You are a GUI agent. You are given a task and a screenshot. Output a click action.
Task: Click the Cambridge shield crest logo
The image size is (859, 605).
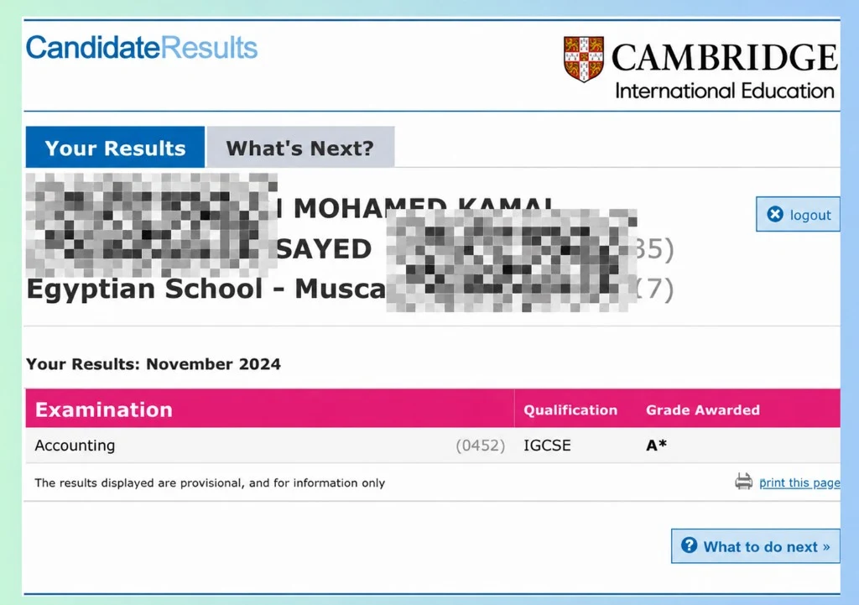coord(584,59)
